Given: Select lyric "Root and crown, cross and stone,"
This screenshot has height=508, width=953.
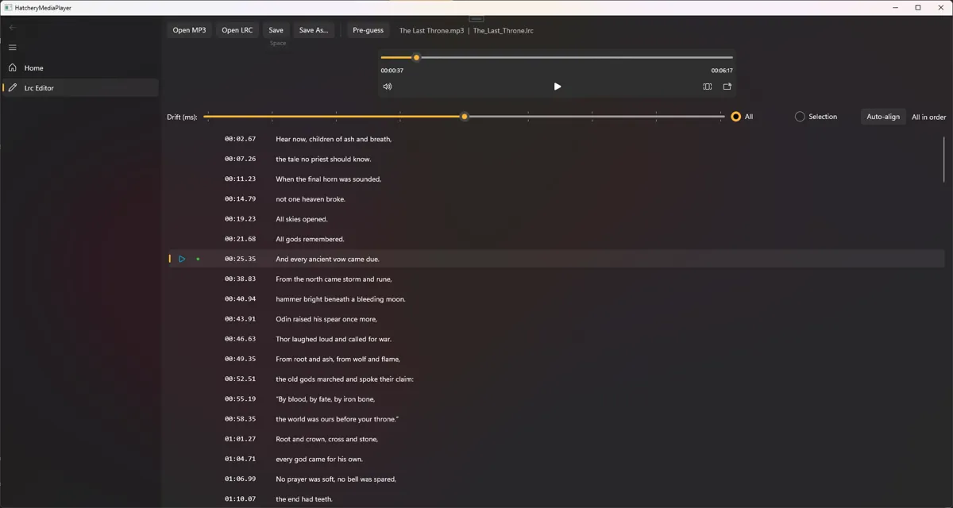Looking at the screenshot, I should pos(326,439).
